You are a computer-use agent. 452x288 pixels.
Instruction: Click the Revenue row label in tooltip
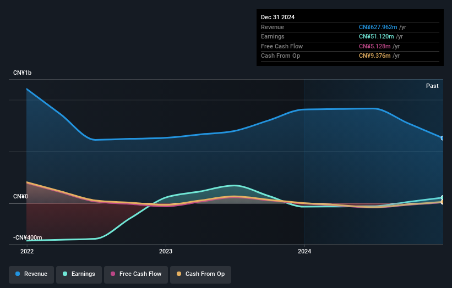coord(273,27)
